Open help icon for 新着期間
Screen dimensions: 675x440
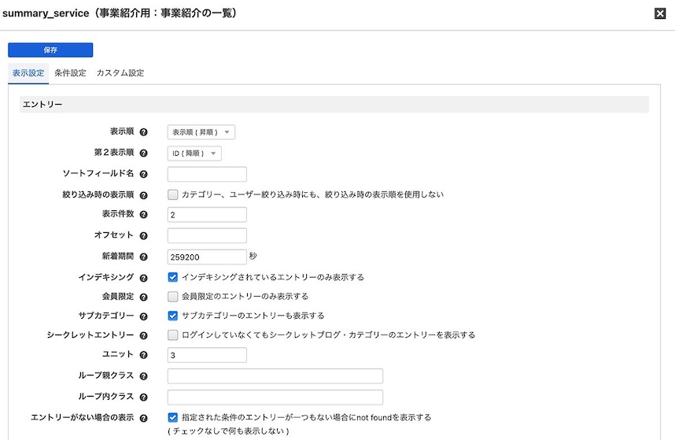[143, 257]
